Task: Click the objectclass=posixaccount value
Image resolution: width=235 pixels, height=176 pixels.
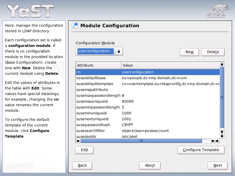Action: point(145,131)
